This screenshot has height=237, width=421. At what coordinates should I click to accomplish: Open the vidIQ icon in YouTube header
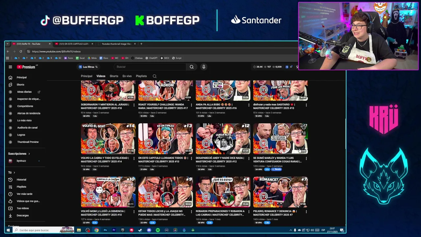coord(287,67)
